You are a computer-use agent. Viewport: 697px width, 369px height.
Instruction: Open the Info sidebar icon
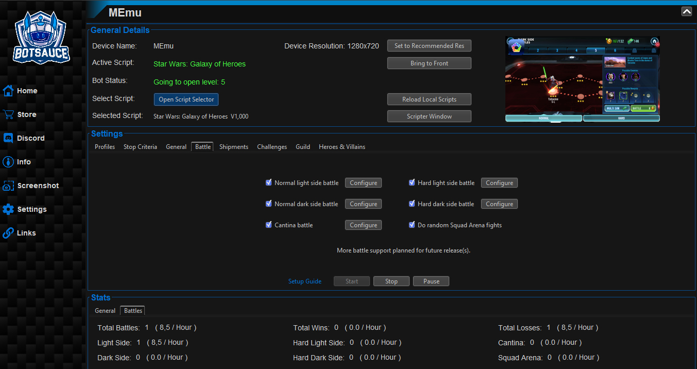click(x=8, y=162)
